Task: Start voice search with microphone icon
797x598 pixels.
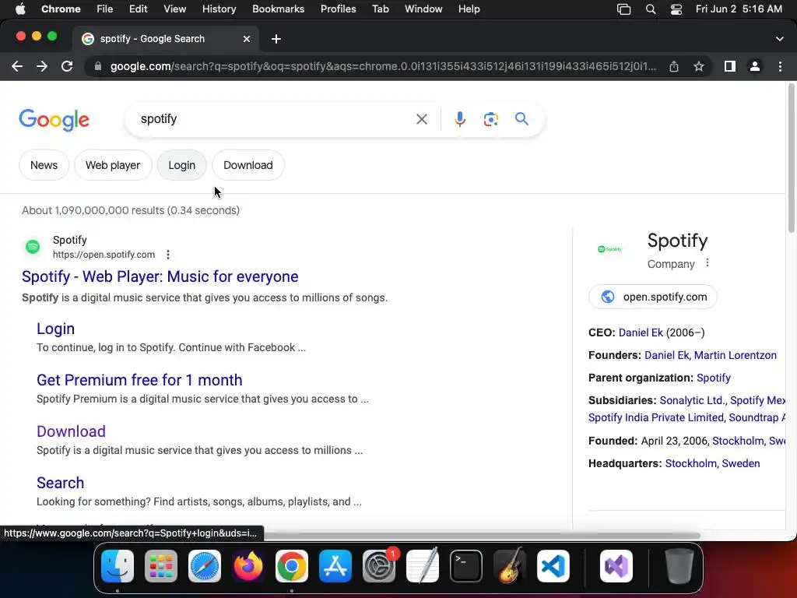Action: click(459, 119)
